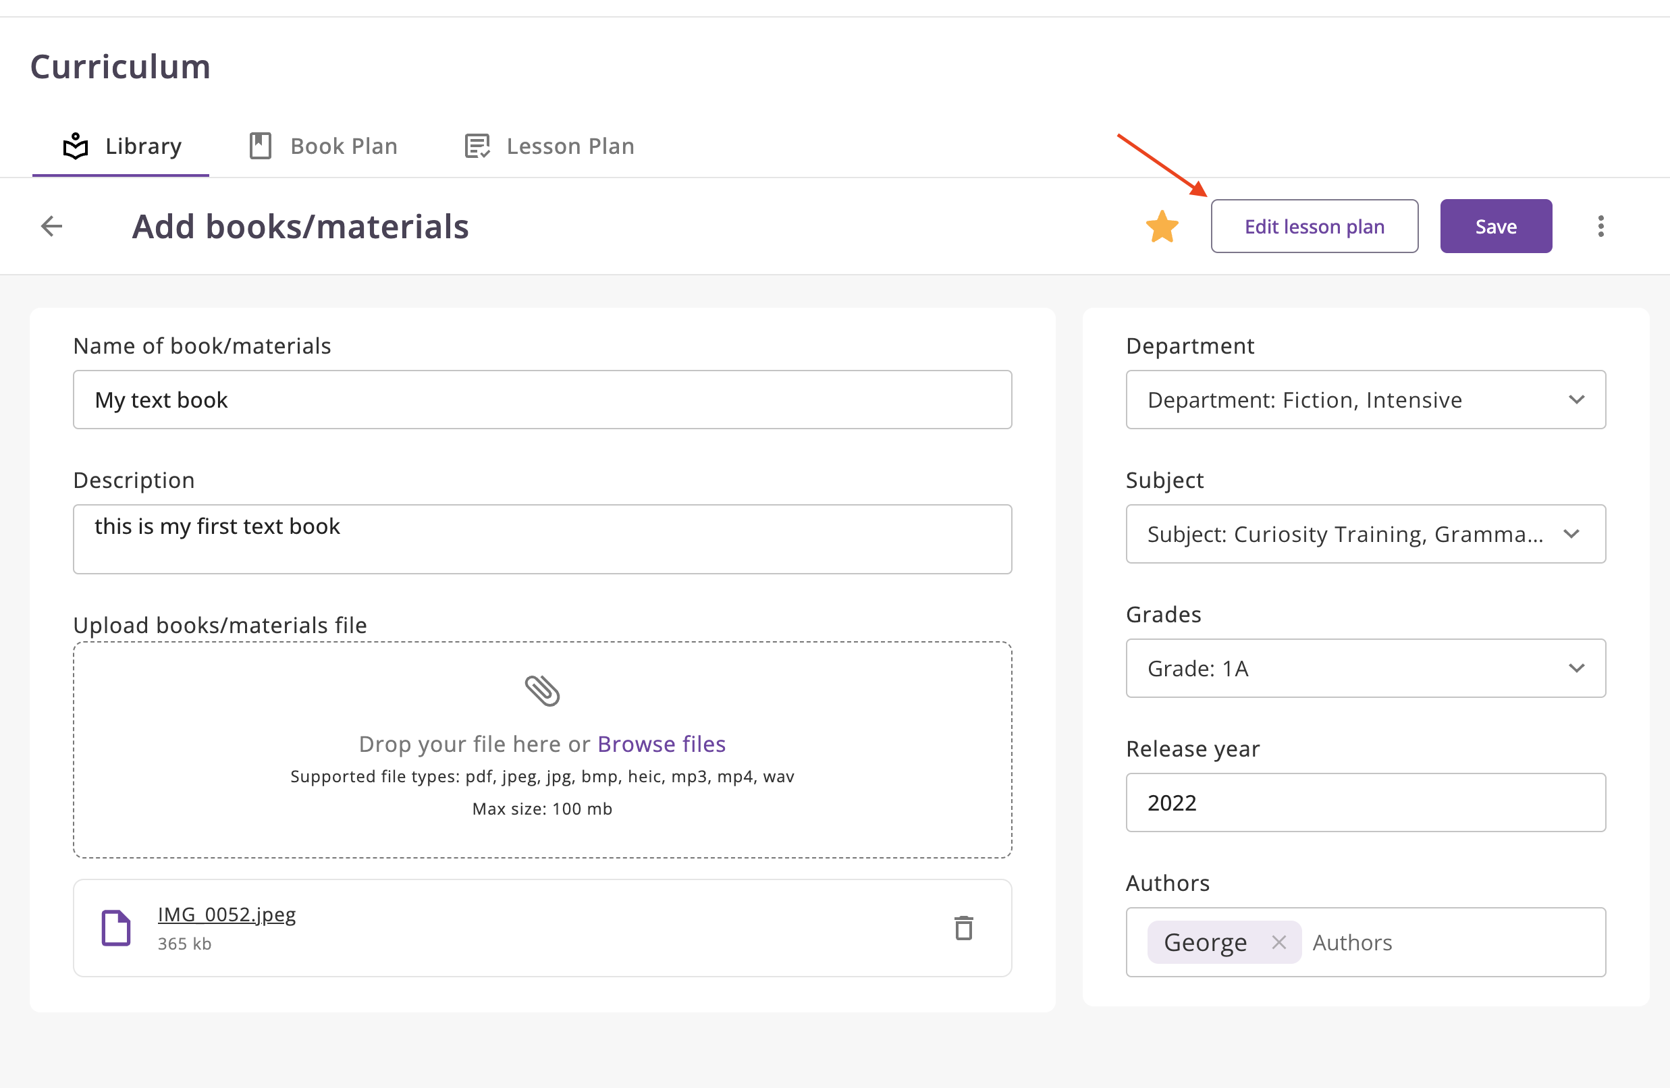Screen dimensions: 1670x1088
Task: Open the three-dot more options menu
Action: pos(1600,226)
